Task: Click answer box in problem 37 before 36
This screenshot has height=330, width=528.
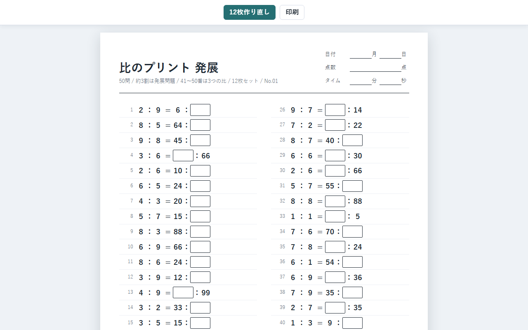Action: tap(335, 277)
